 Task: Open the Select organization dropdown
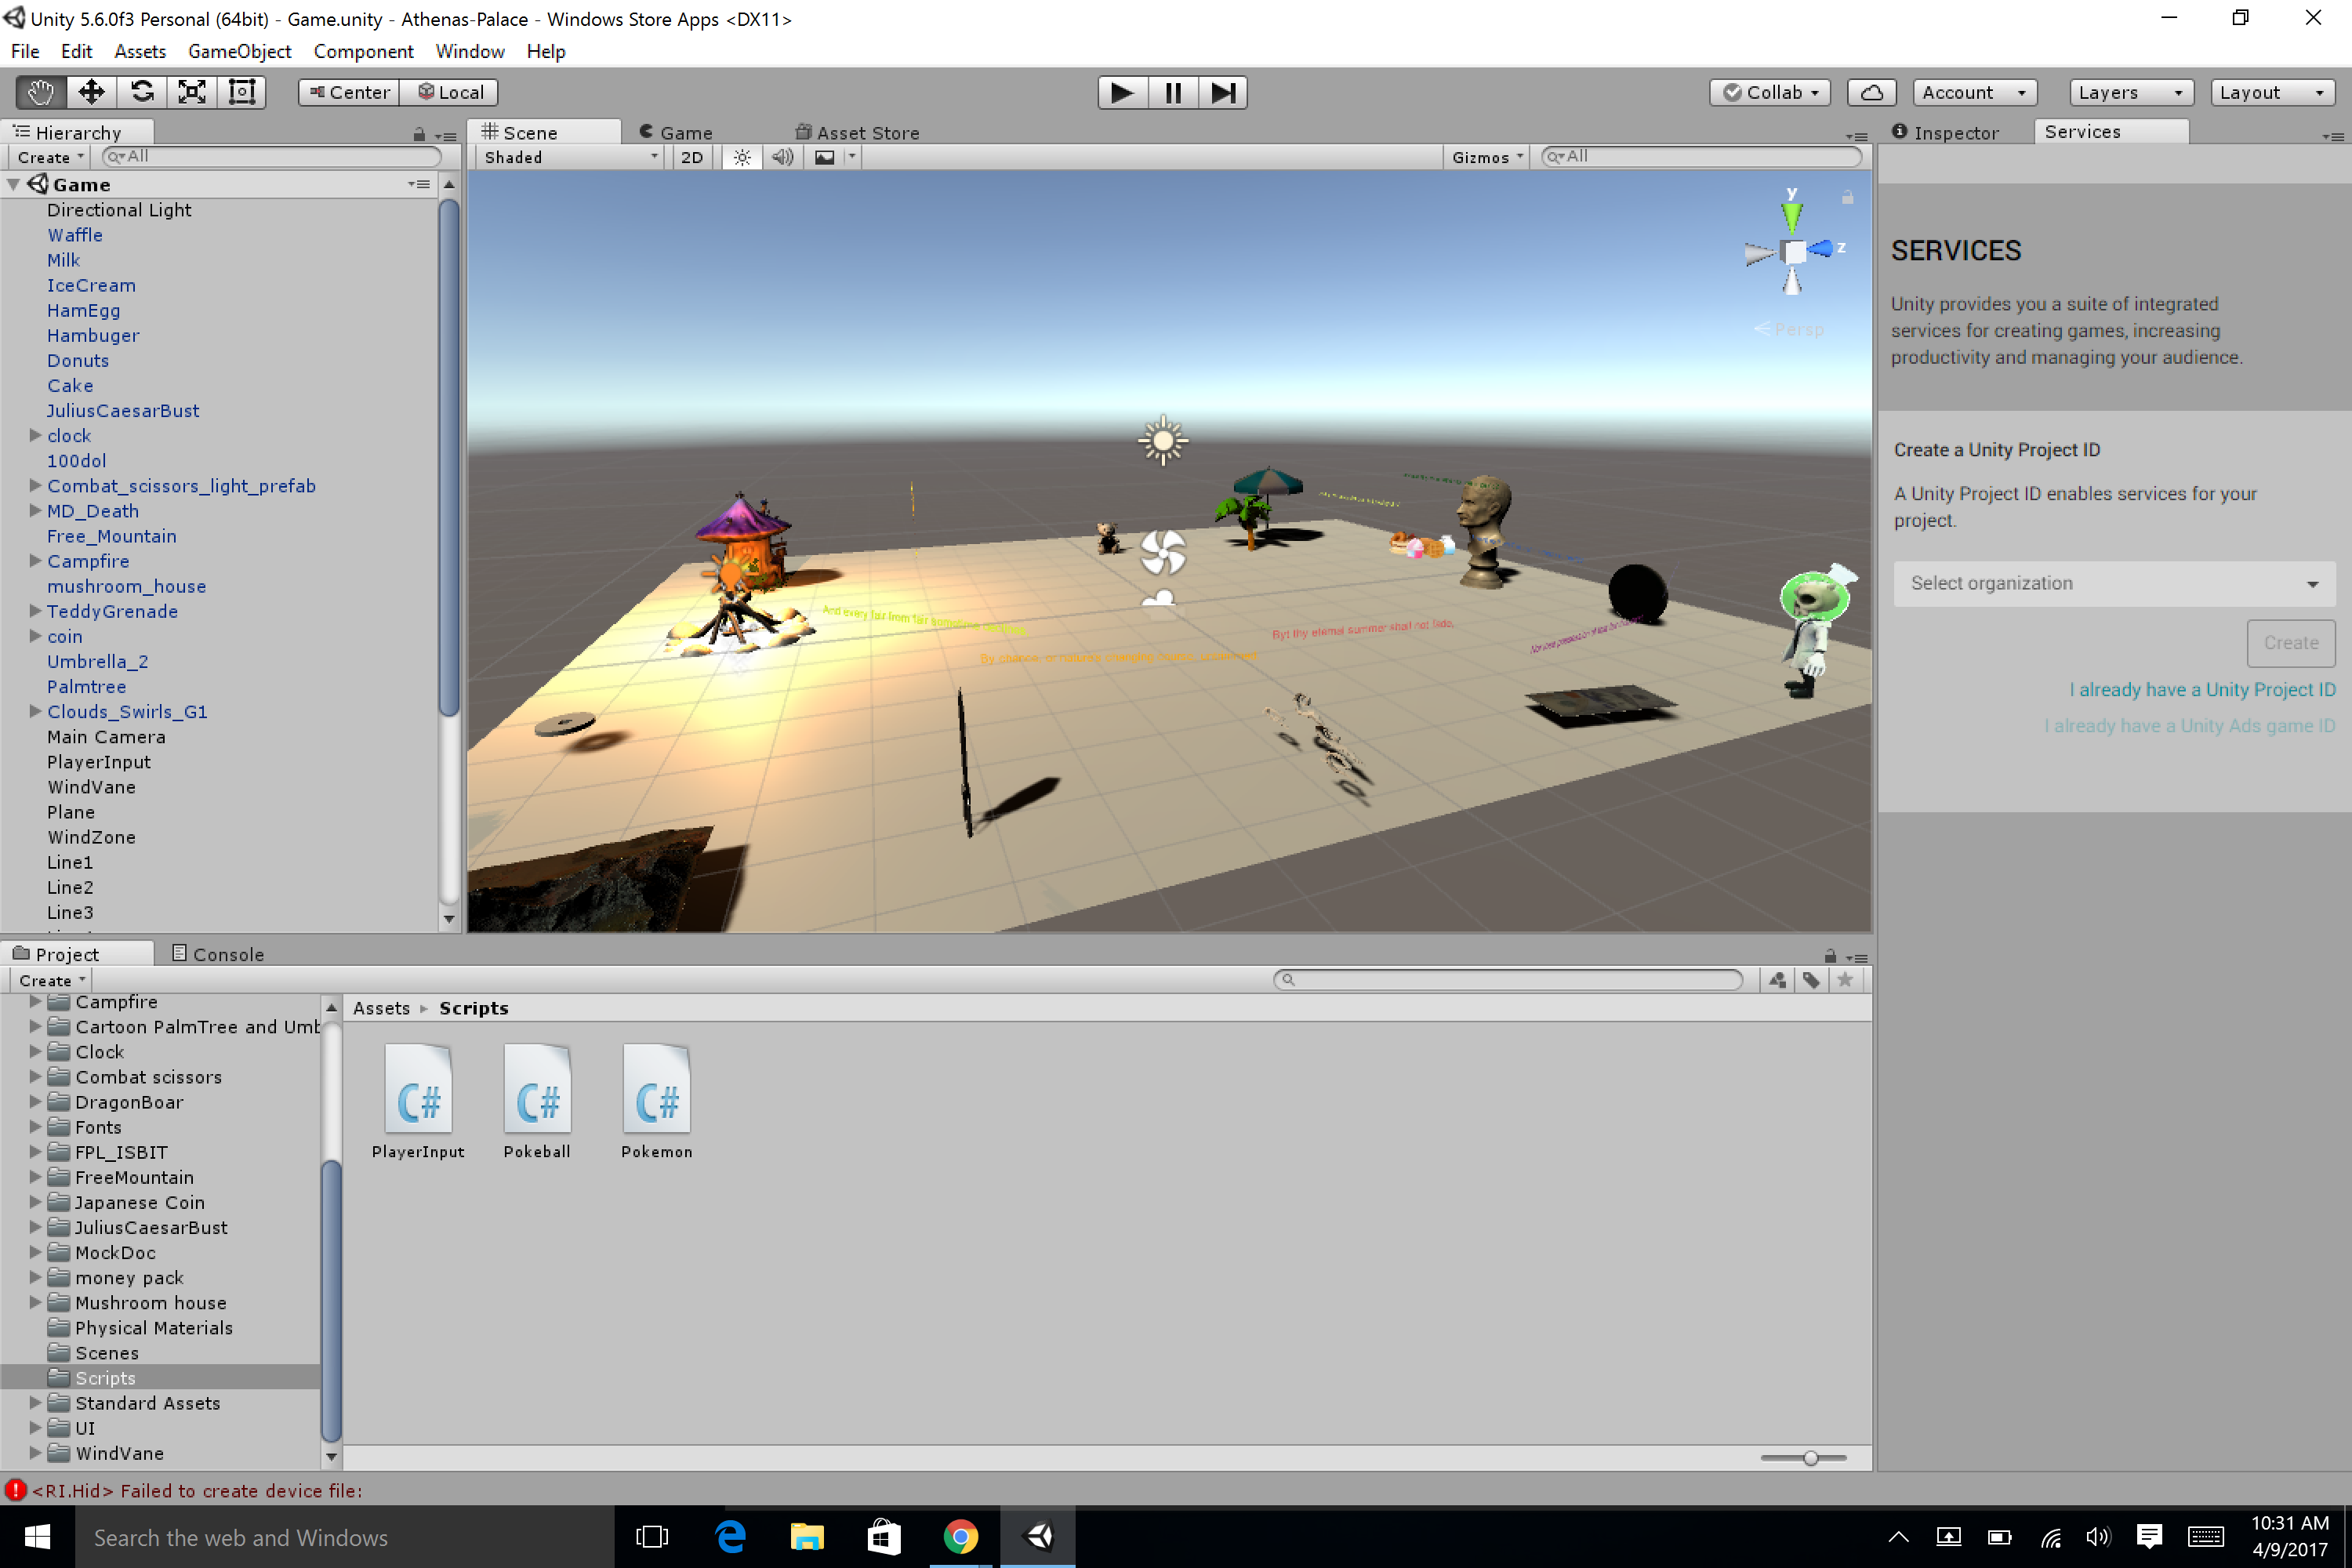pyautogui.click(x=2114, y=583)
